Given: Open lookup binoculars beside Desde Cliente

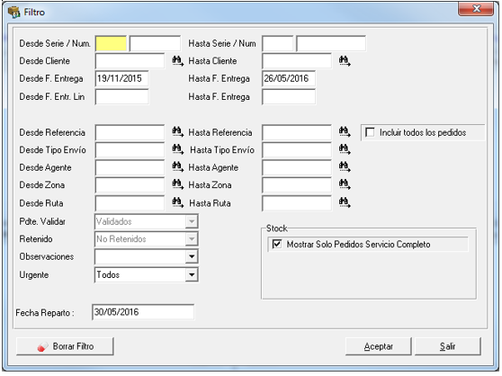Looking at the screenshot, I should click(178, 61).
